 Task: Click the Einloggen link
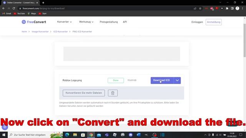pyautogui.click(x=197, y=22)
